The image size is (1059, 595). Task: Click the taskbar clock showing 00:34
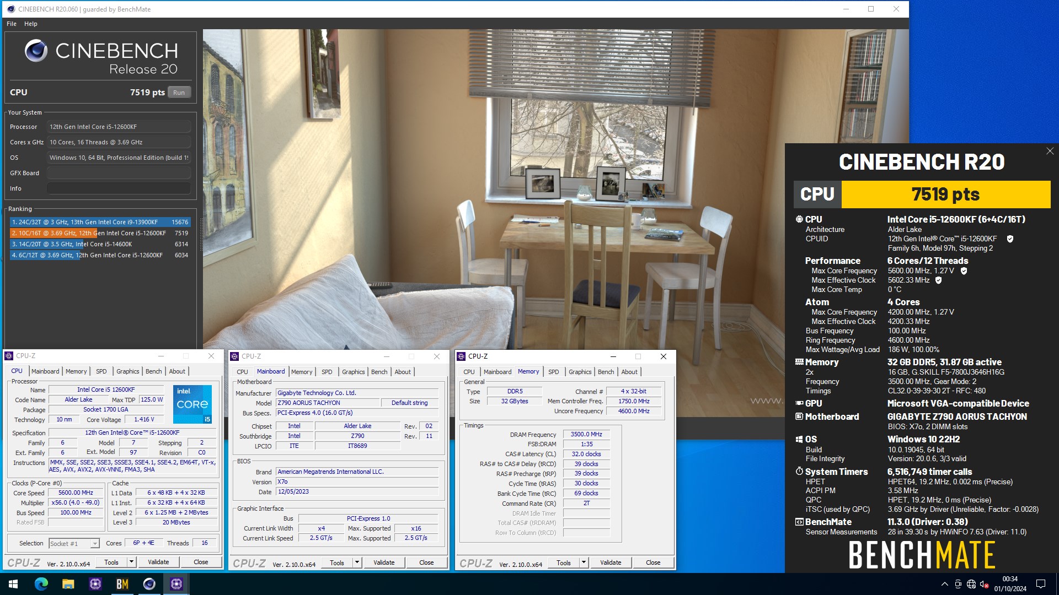pyautogui.click(x=1010, y=584)
